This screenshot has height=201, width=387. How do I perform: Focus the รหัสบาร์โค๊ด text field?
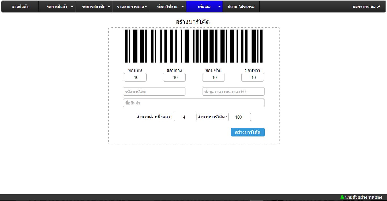(154, 91)
